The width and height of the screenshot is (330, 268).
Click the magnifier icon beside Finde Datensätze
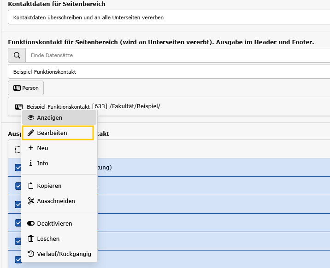17,56
